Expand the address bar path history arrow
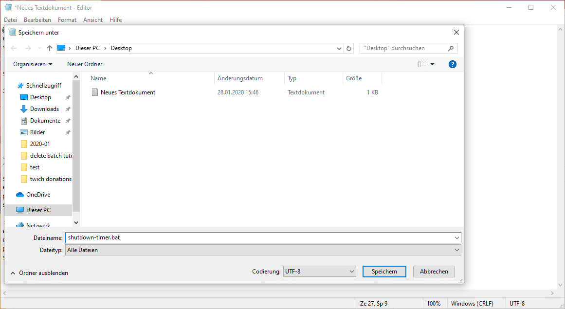Image resolution: width=565 pixels, height=309 pixels. (339, 48)
